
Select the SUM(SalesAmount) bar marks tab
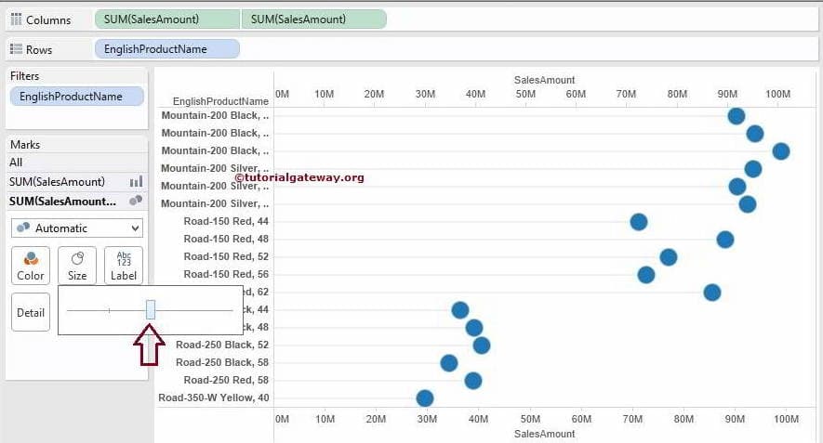click(x=76, y=182)
